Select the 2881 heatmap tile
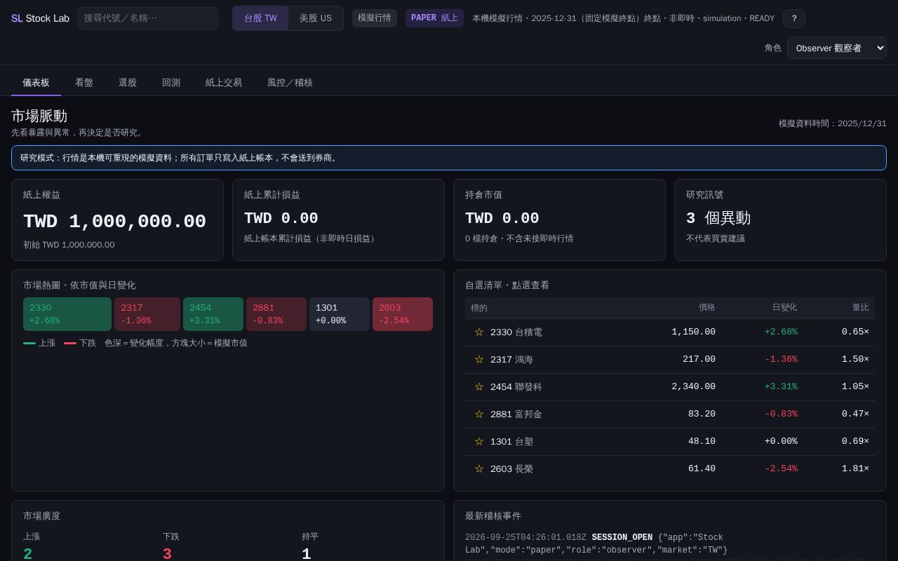The width and height of the screenshot is (898, 561). (x=276, y=314)
